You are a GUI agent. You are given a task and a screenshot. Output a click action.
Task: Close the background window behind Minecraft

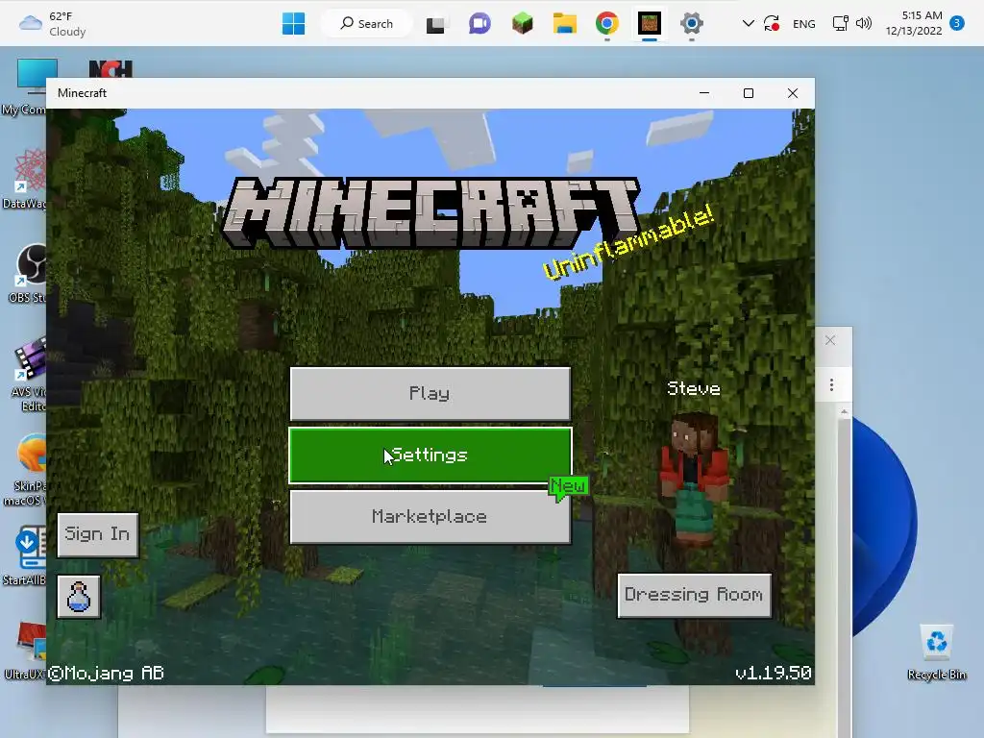click(x=830, y=340)
